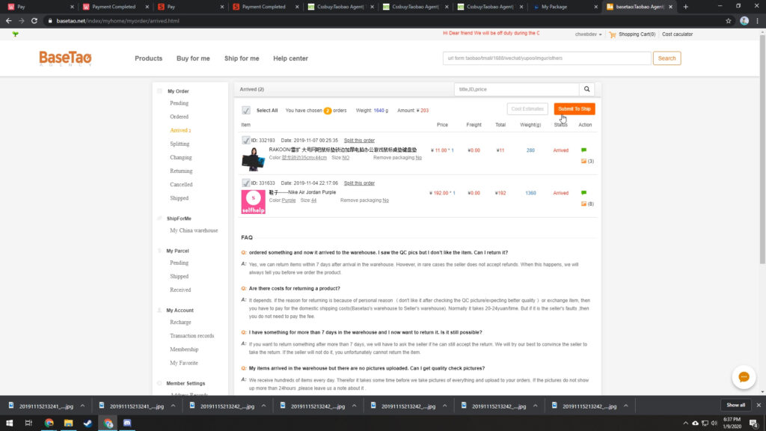The width and height of the screenshot is (766, 431).
Task: Show hidden system tray icons
Action: point(685,424)
